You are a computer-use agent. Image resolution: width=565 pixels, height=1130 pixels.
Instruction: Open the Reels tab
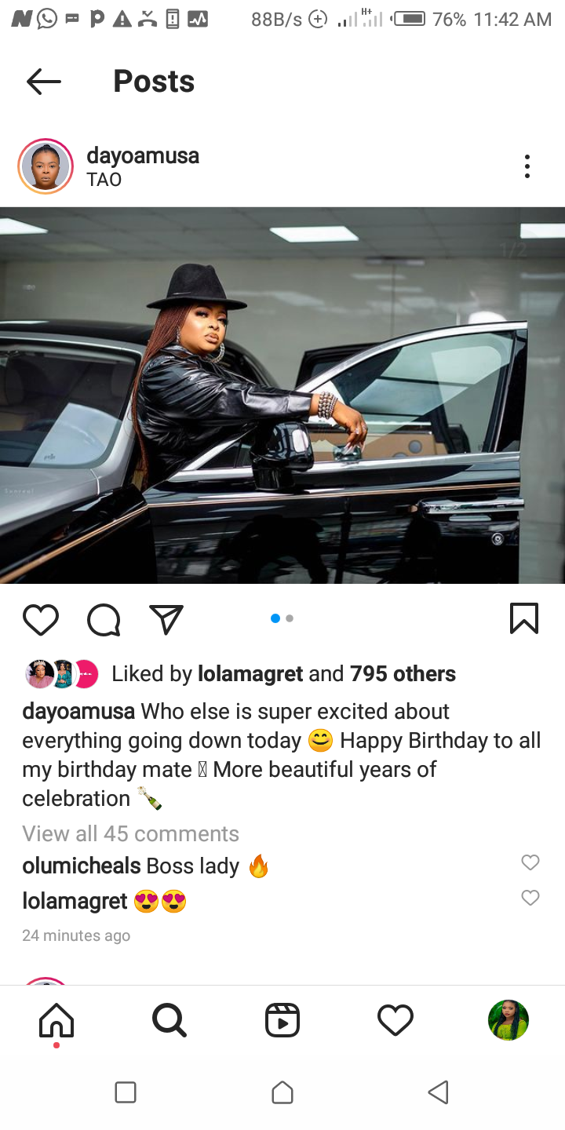[282, 1020]
